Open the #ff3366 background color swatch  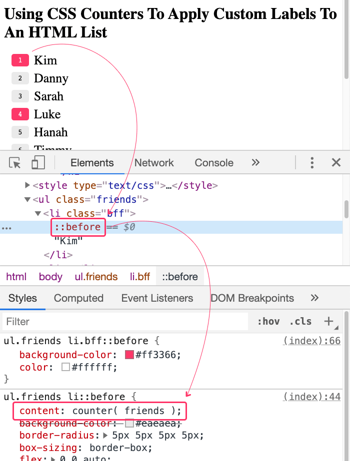[129, 355]
